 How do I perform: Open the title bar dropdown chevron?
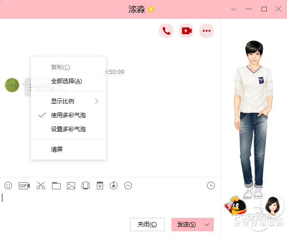coord(234,9)
